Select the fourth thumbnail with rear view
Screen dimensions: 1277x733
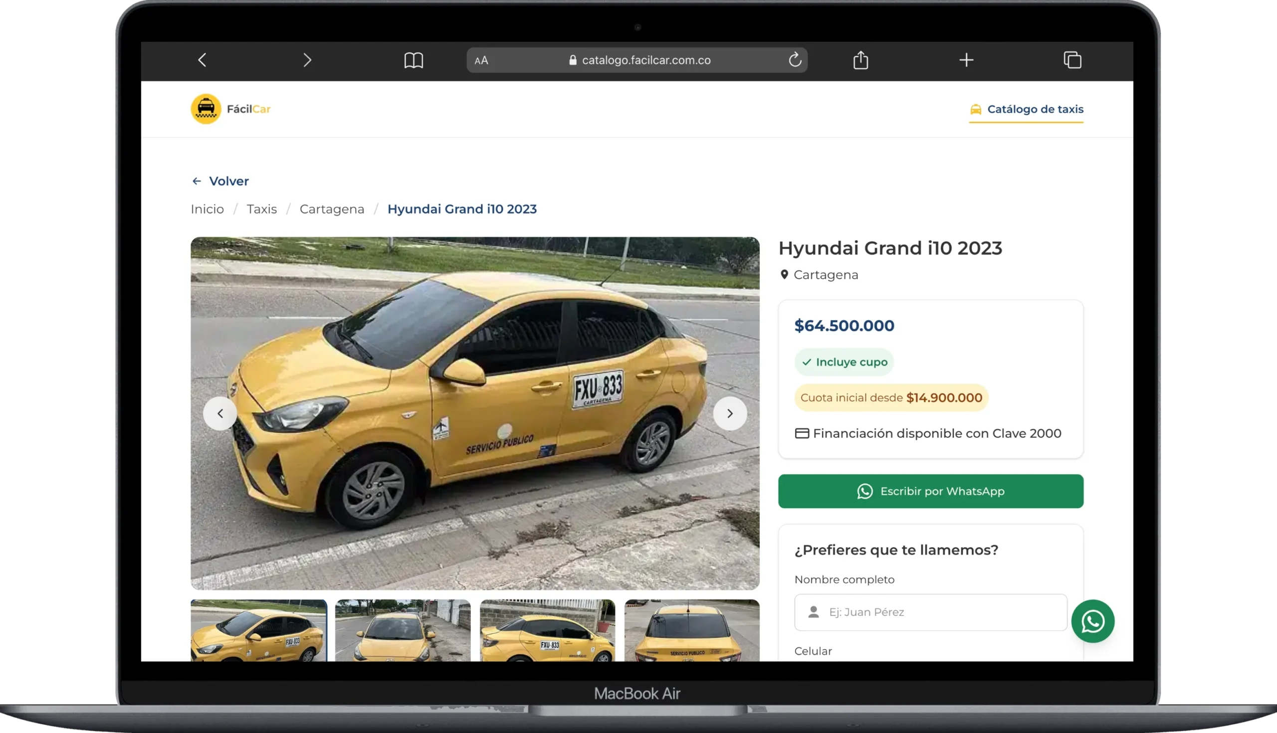(692, 630)
